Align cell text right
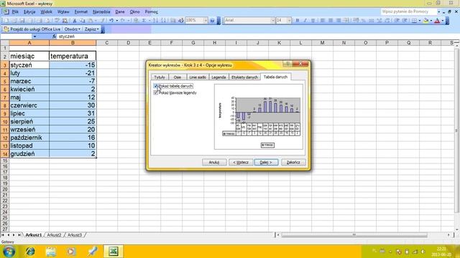This screenshot has height=258, width=460. click(339, 21)
